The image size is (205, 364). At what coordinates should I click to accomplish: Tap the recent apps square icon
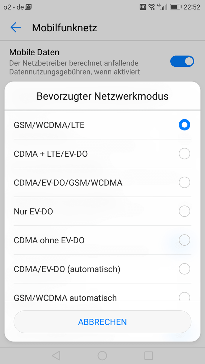pyautogui.click(x=149, y=356)
